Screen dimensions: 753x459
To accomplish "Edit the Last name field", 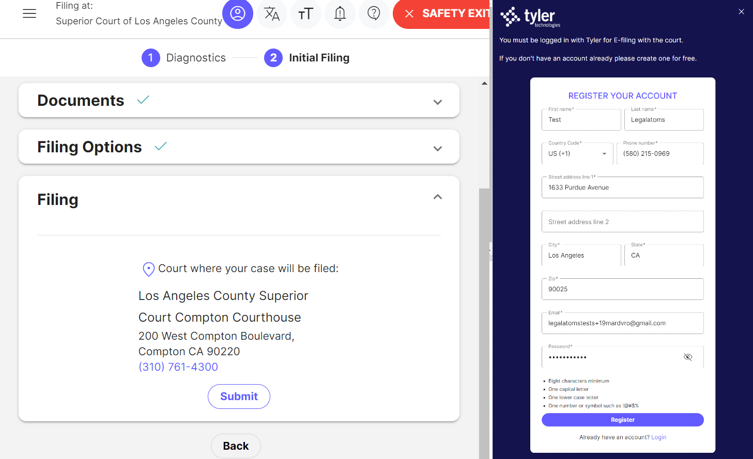I will [x=664, y=120].
